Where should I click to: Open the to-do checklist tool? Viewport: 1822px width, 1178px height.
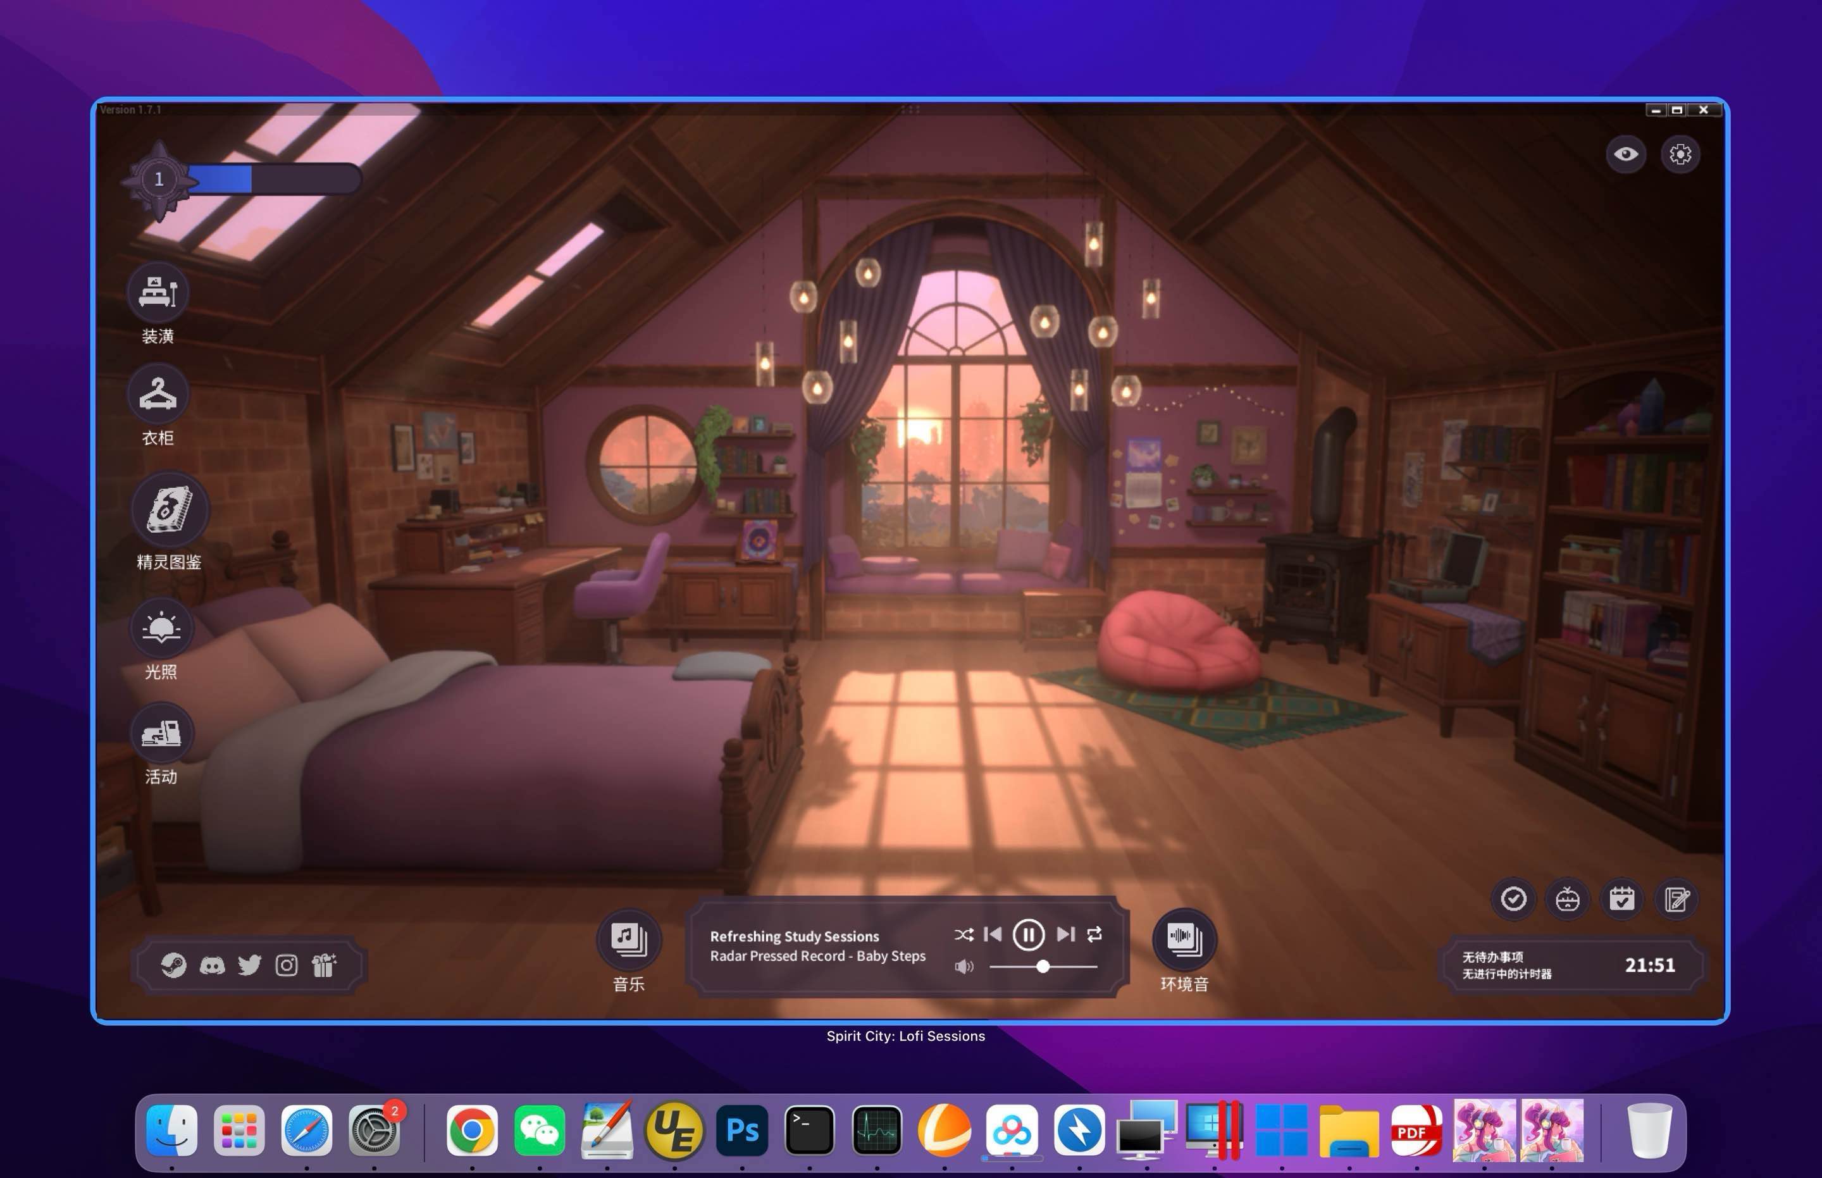[x=1513, y=899]
